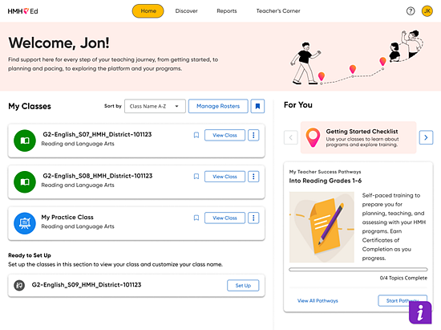Click the gray icon beside G2-English_S09 class
The height and width of the screenshot is (330, 441).
(x=19, y=285)
